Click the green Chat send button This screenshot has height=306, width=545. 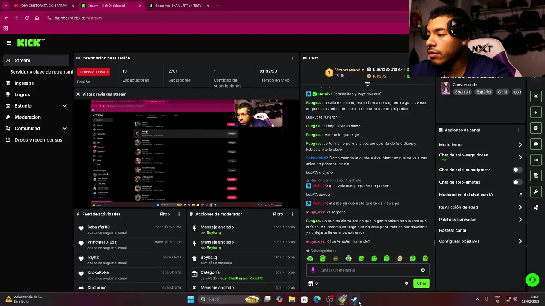[x=421, y=283]
